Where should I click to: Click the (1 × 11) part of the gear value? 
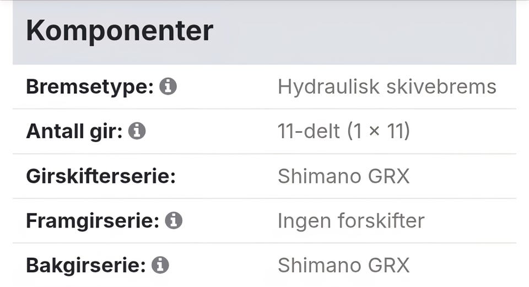[x=379, y=131]
